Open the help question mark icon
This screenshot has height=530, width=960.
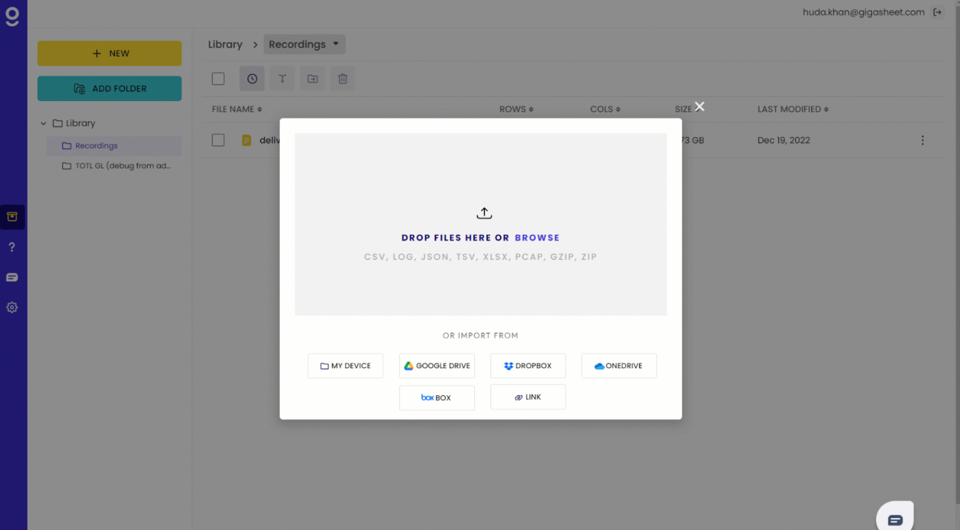12,247
